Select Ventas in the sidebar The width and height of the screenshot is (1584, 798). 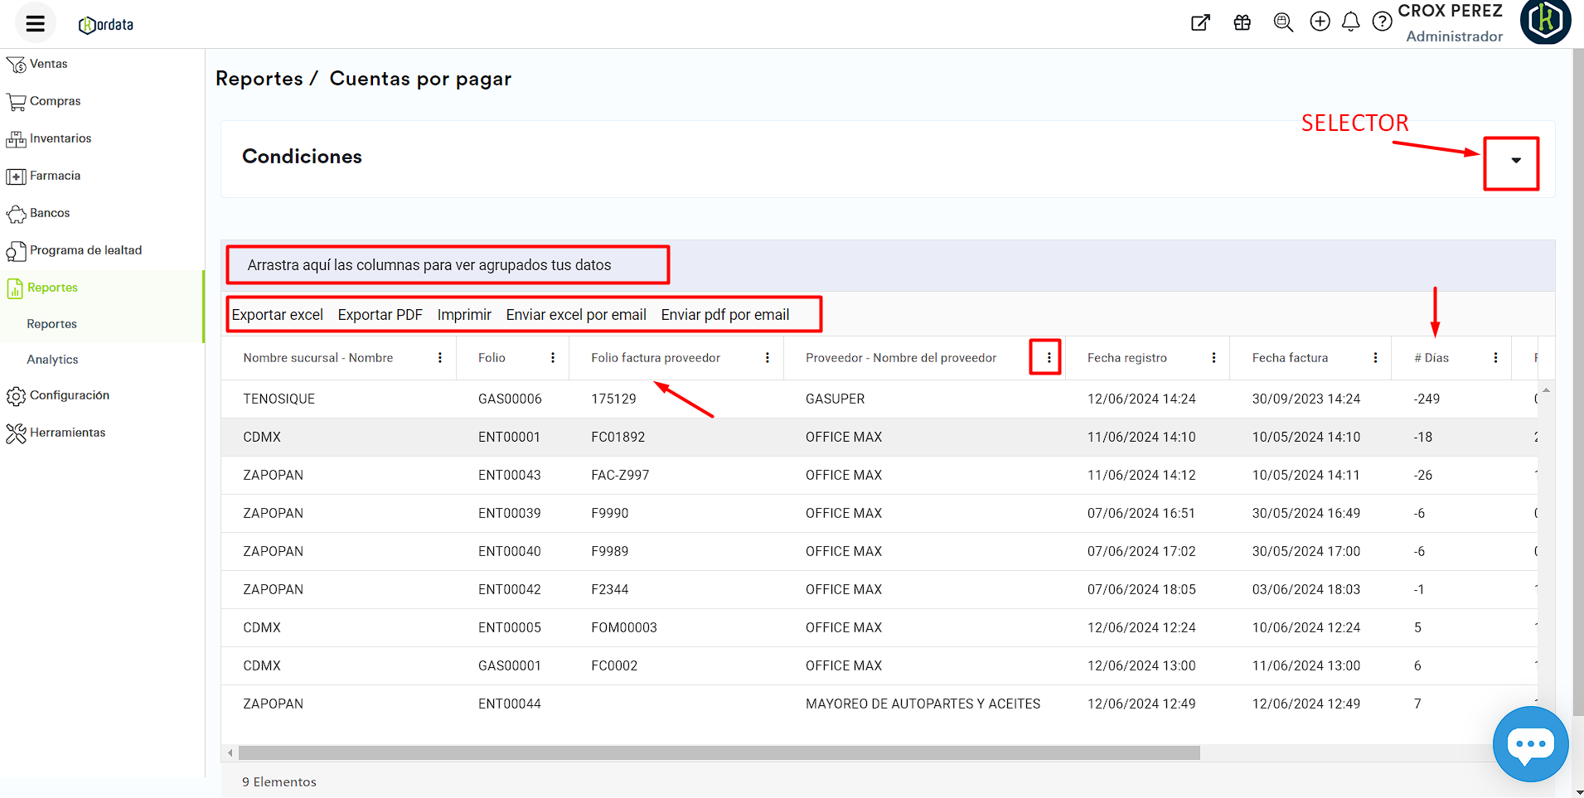point(48,64)
